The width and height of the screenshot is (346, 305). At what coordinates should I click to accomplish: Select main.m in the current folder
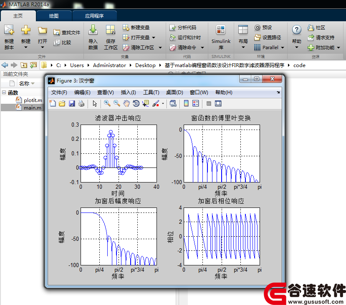pyautogui.click(x=33, y=107)
